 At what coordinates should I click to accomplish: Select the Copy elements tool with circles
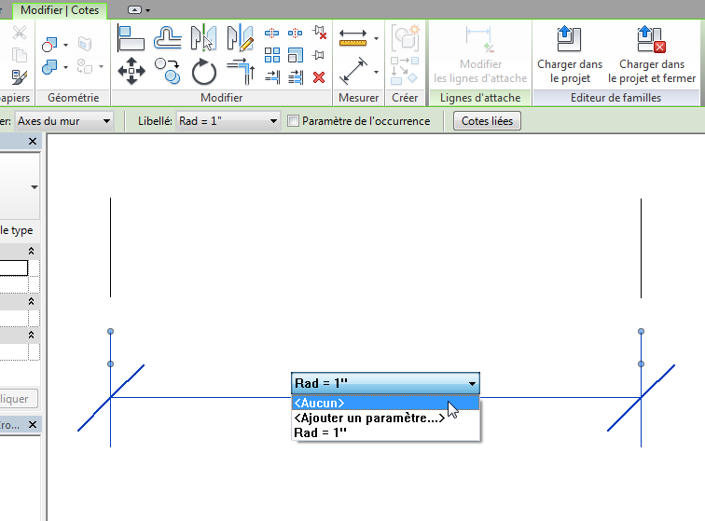167,71
